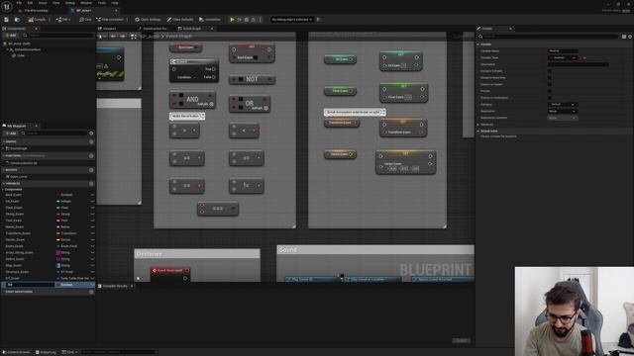Enable the Instance Editable checkbox
This screenshot has width=634, height=356.
tap(550, 71)
